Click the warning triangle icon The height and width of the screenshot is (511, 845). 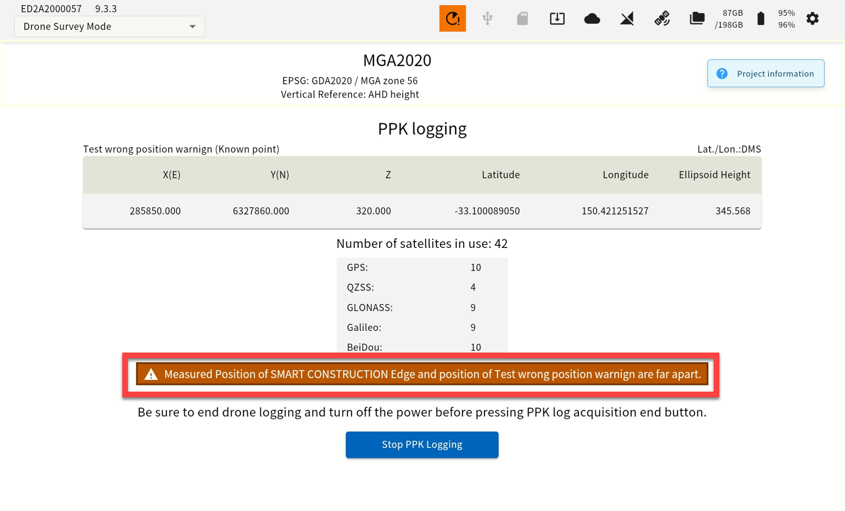tap(151, 375)
